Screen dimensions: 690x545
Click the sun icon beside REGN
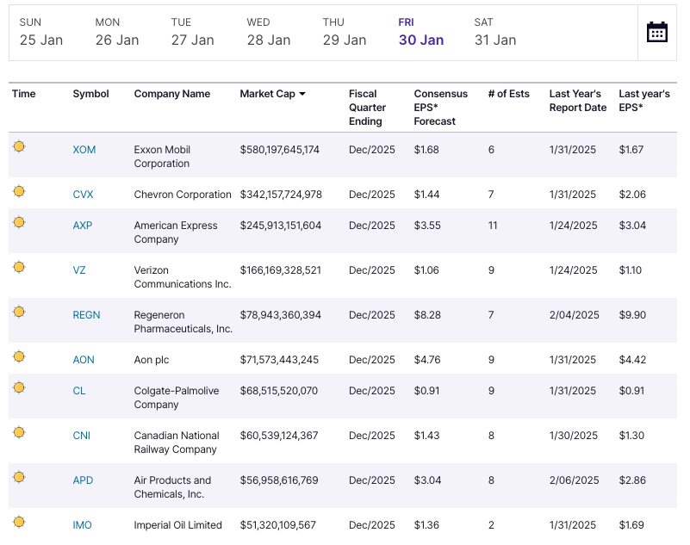19,313
